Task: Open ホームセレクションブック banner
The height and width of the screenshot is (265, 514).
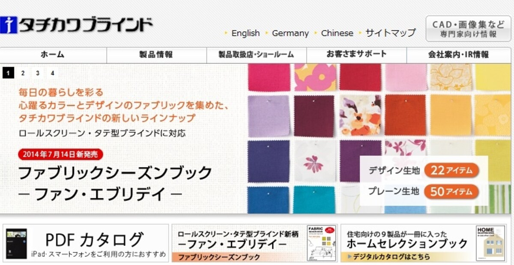Action: (423, 243)
